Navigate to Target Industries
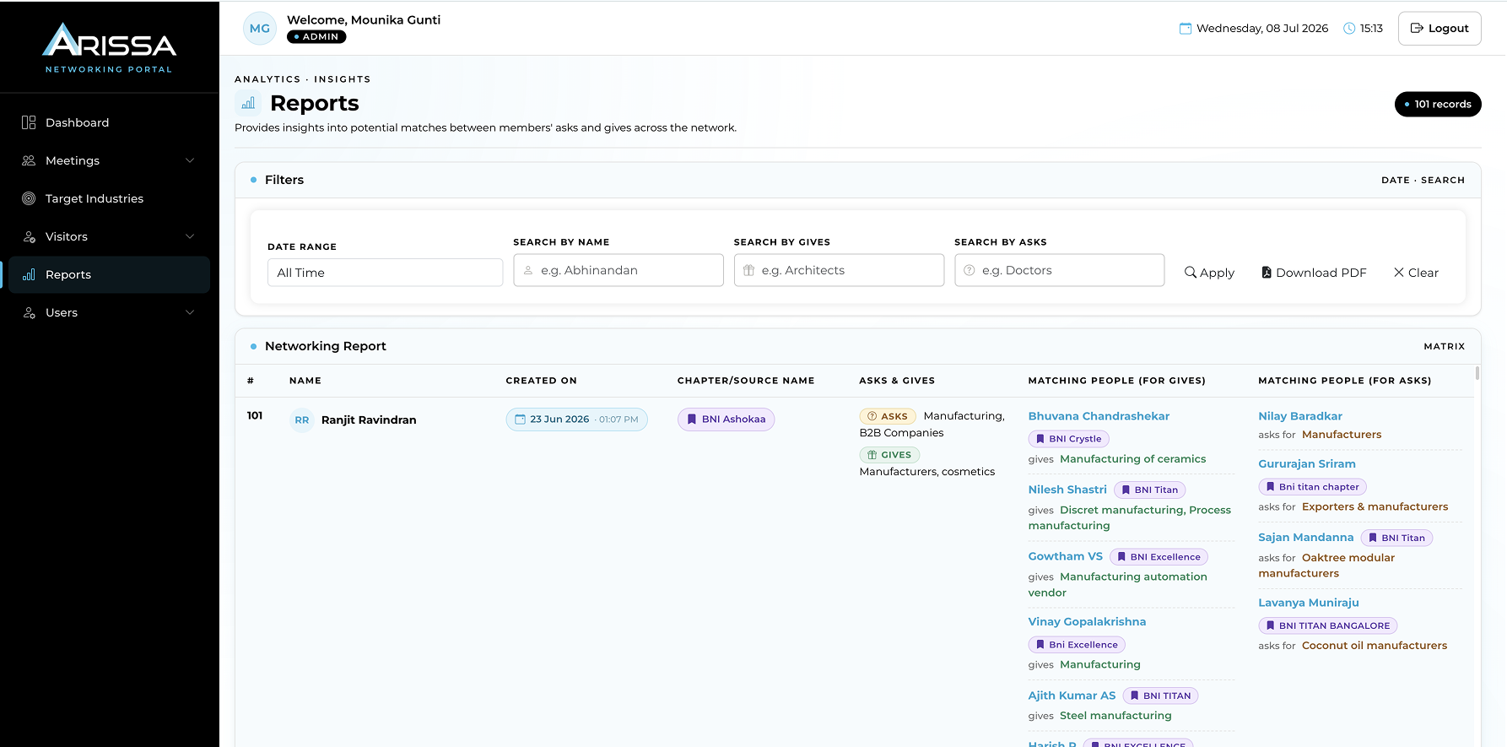 click(110, 198)
